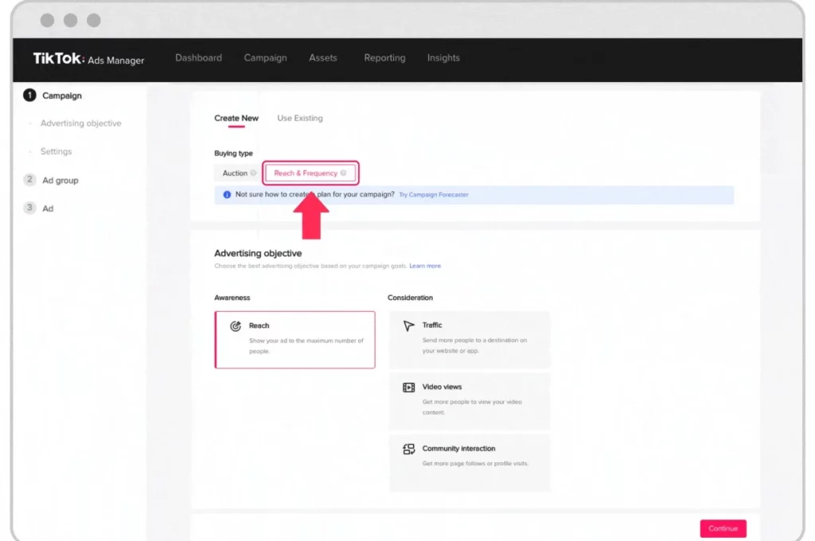Go to Settings in the sidebar
The height and width of the screenshot is (541, 815).
coord(57,151)
